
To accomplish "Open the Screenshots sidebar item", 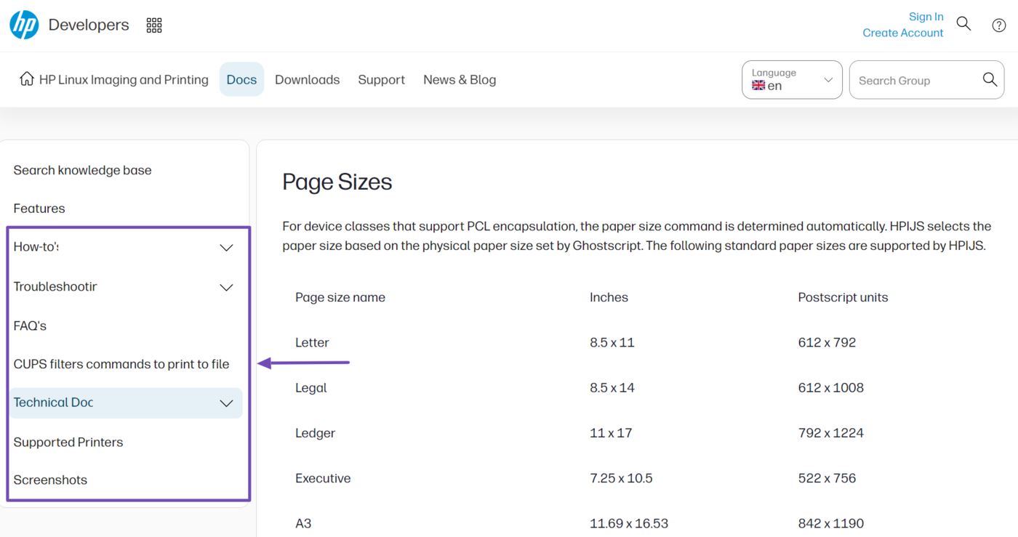I will tap(50, 480).
